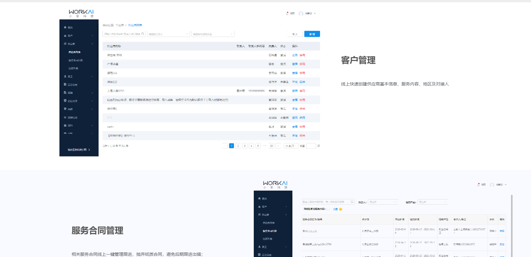
Task: Click 客户 person icon in upper sidebar
Action: (65, 36)
